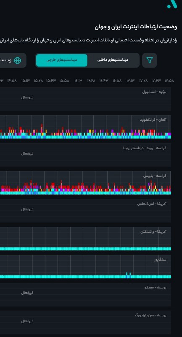Click the آمریکا – لس آنجلس inactive row

(85, 211)
